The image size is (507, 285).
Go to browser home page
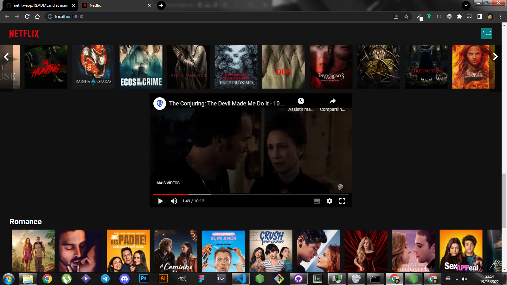click(37, 16)
